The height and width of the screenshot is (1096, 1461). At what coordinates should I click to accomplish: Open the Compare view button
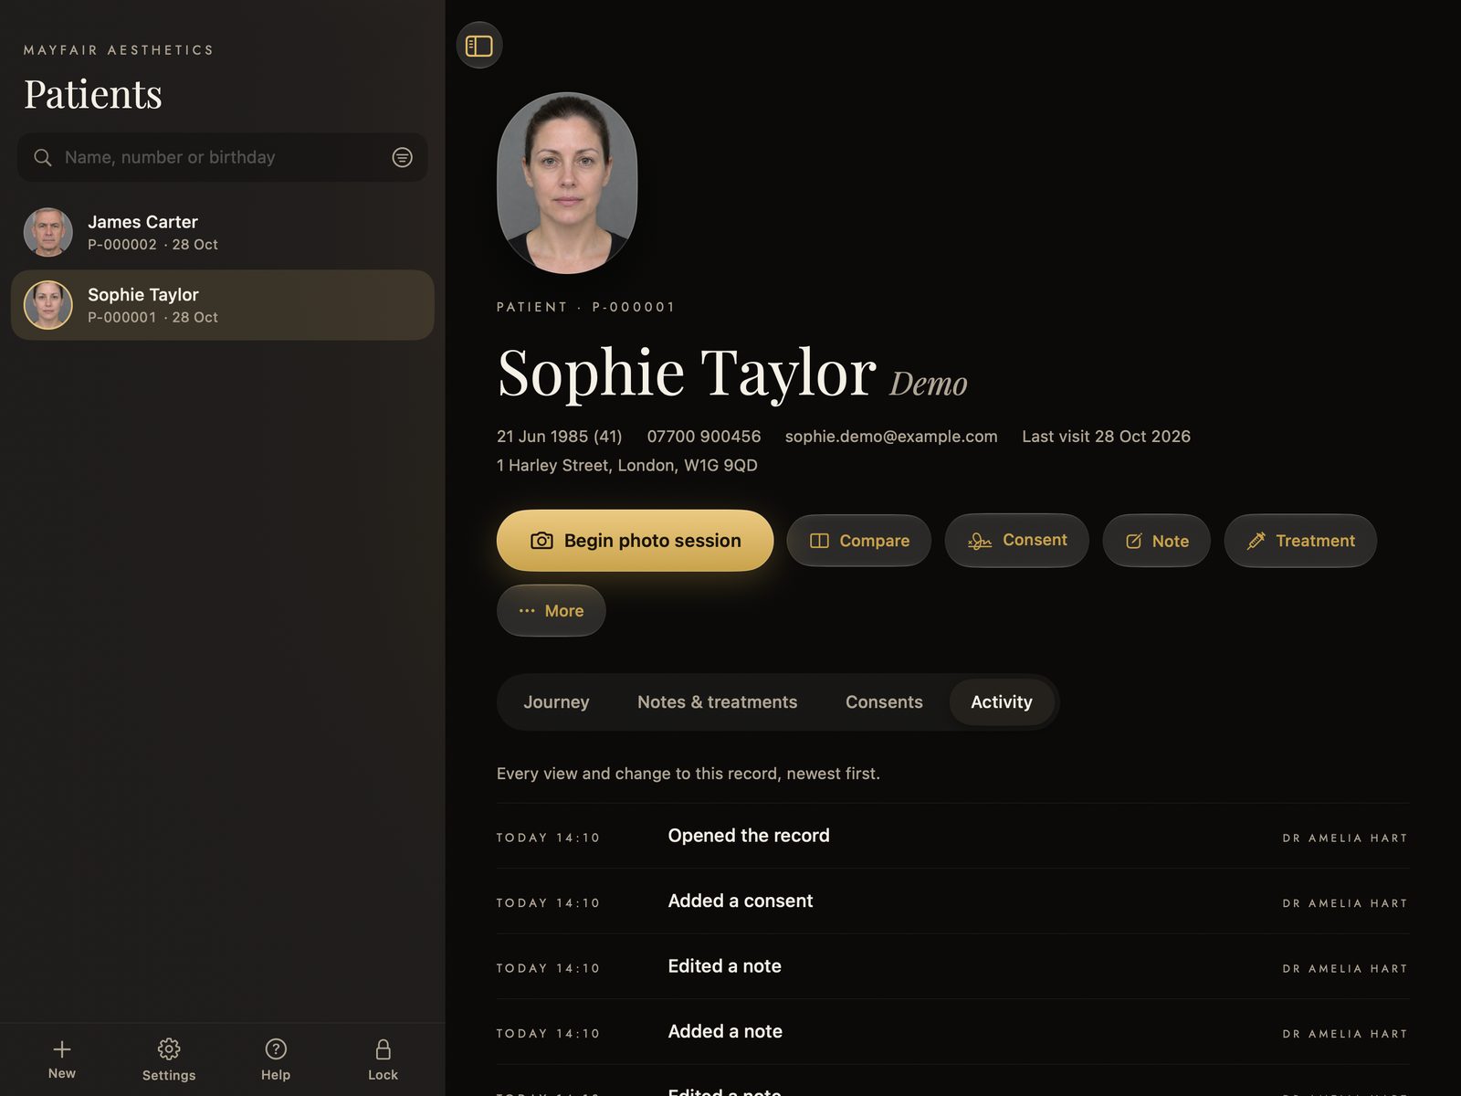coord(859,541)
